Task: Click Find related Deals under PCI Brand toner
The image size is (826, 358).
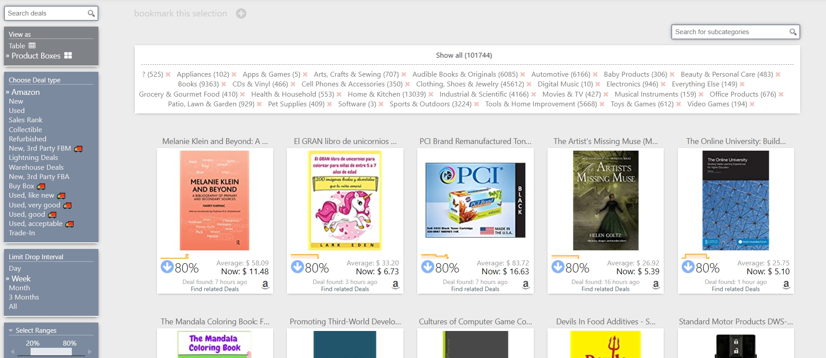Action: [x=475, y=289]
